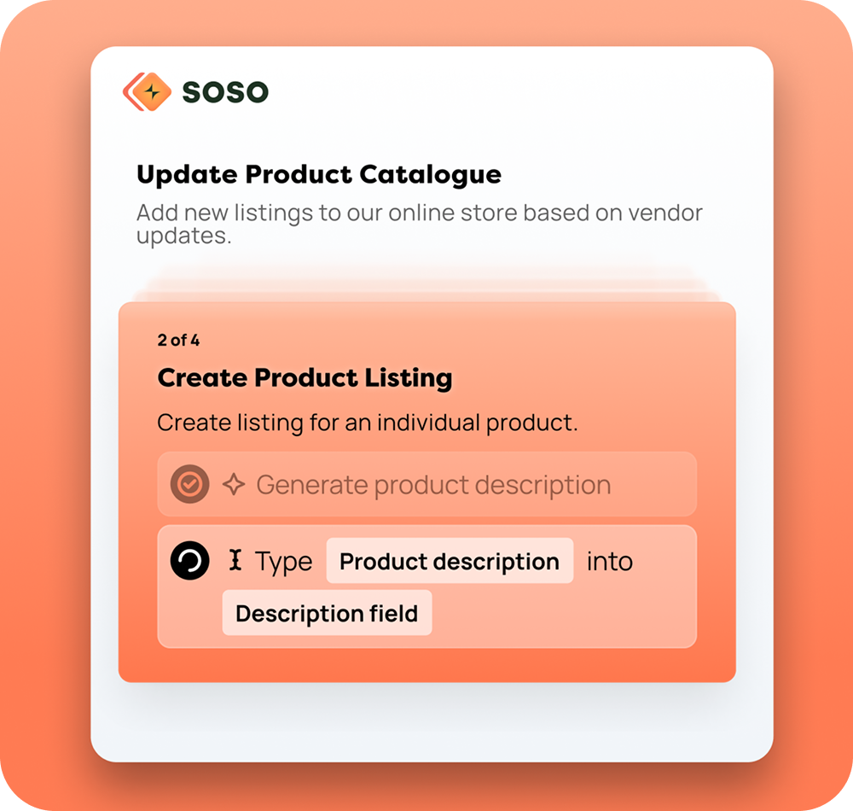Select the Update Product Catalogue heading
The height and width of the screenshot is (811, 853).
tap(319, 175)
